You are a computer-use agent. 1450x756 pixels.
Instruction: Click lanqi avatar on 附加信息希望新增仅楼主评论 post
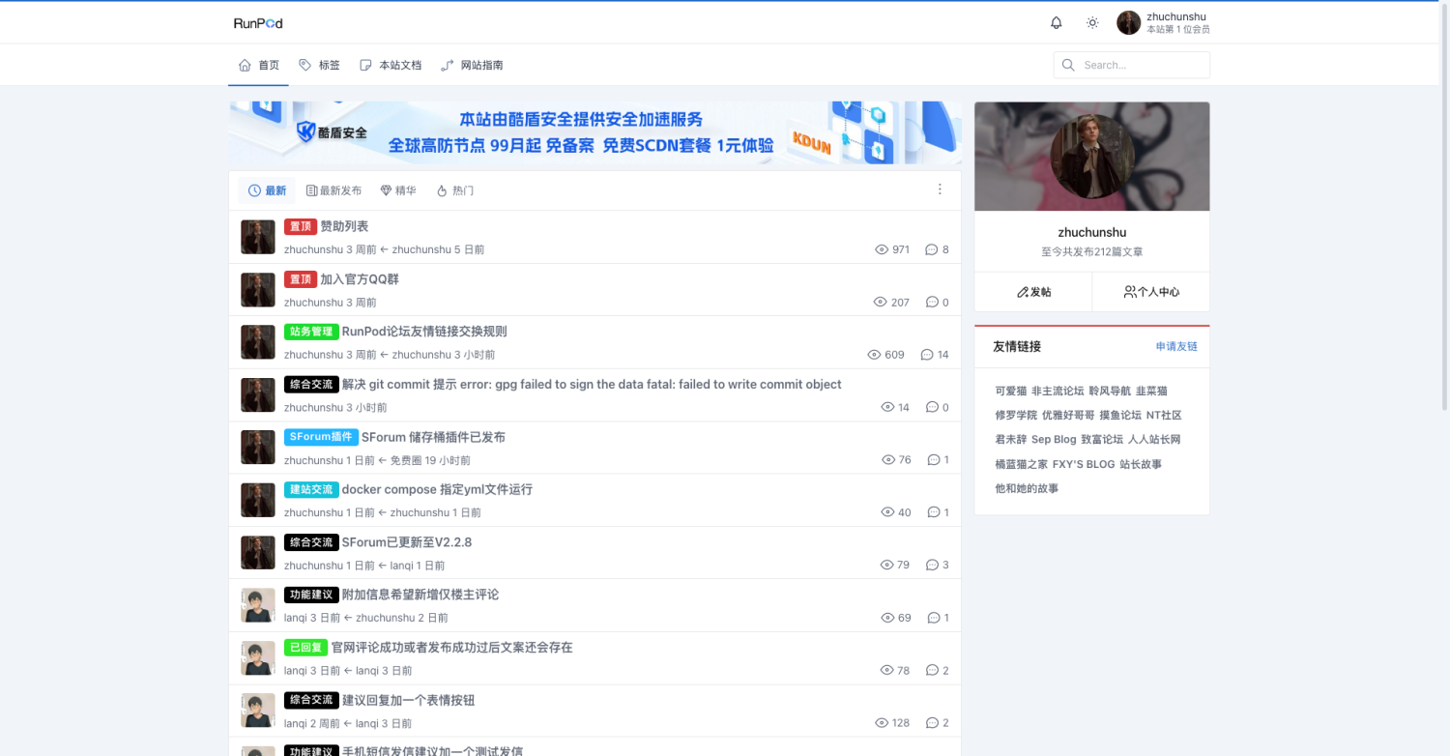tap(258, 605)
